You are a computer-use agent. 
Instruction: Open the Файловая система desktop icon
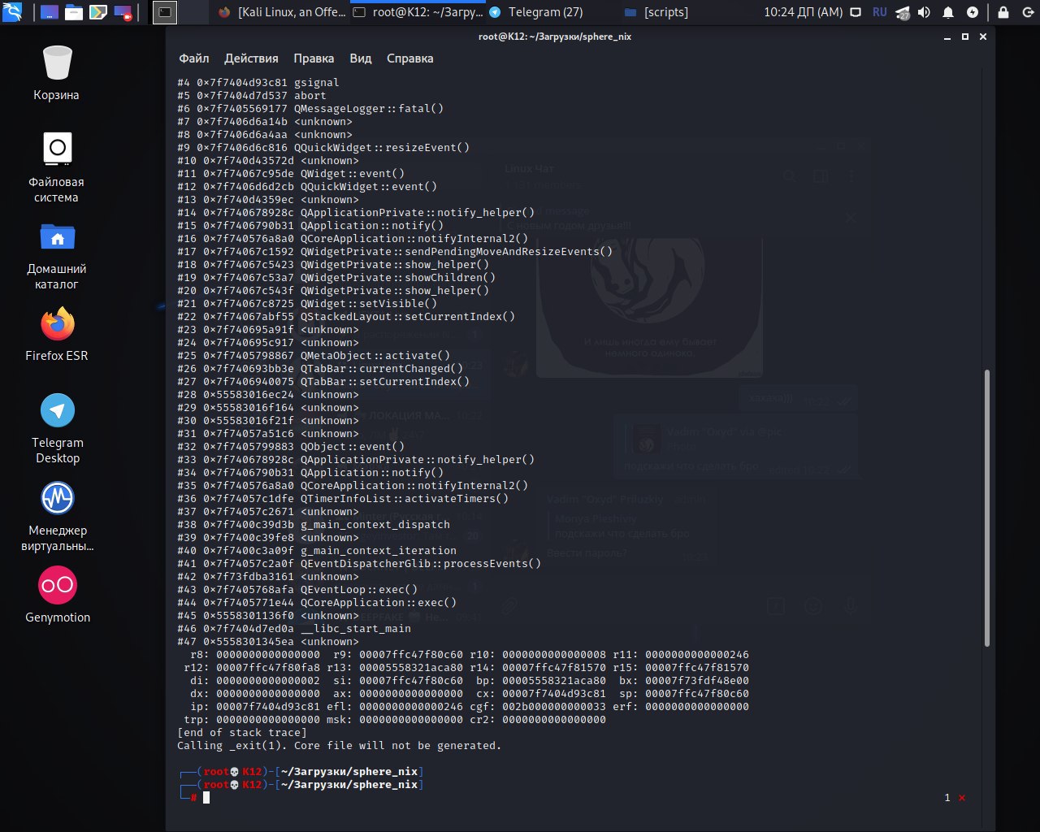pos(57,167)
